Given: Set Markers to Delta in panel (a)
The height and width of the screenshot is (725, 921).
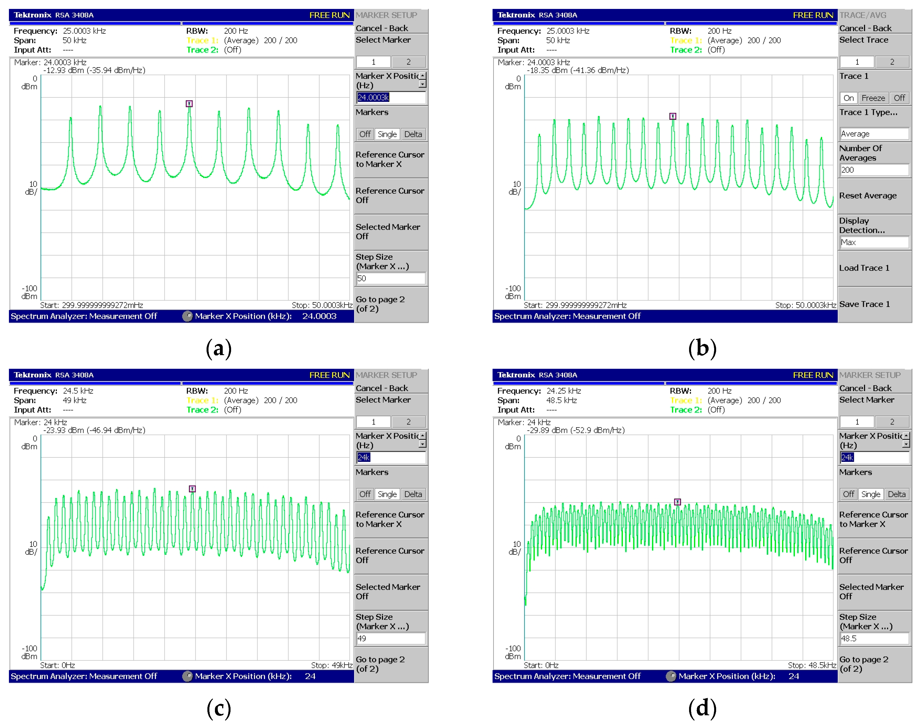Looking at the screenshot, I should coord(413,134).
